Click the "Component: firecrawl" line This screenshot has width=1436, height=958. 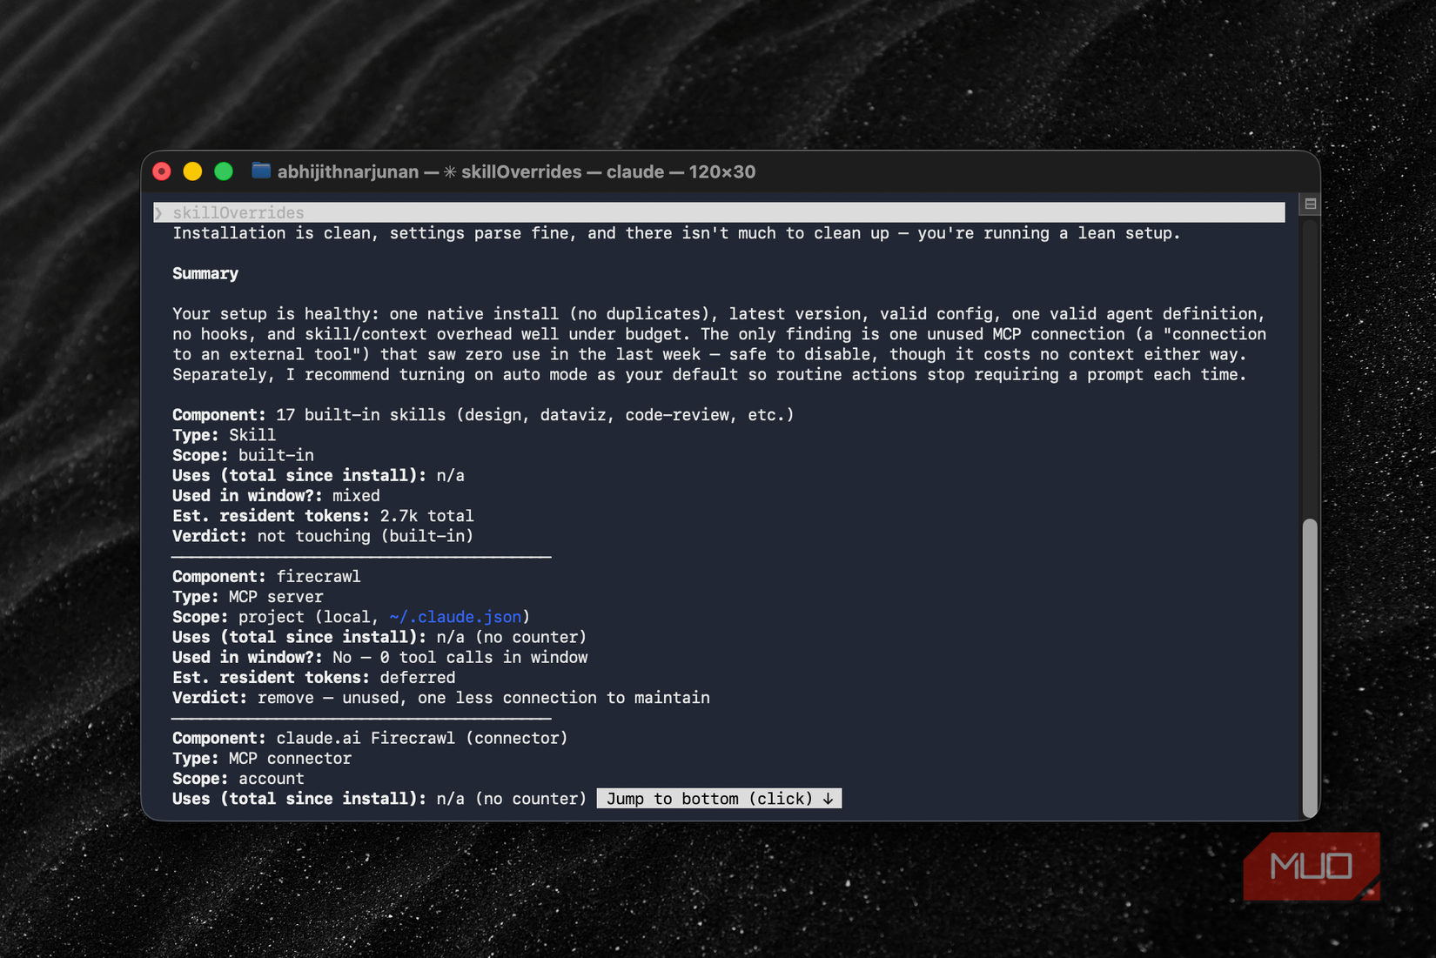[x=266, y=577]
